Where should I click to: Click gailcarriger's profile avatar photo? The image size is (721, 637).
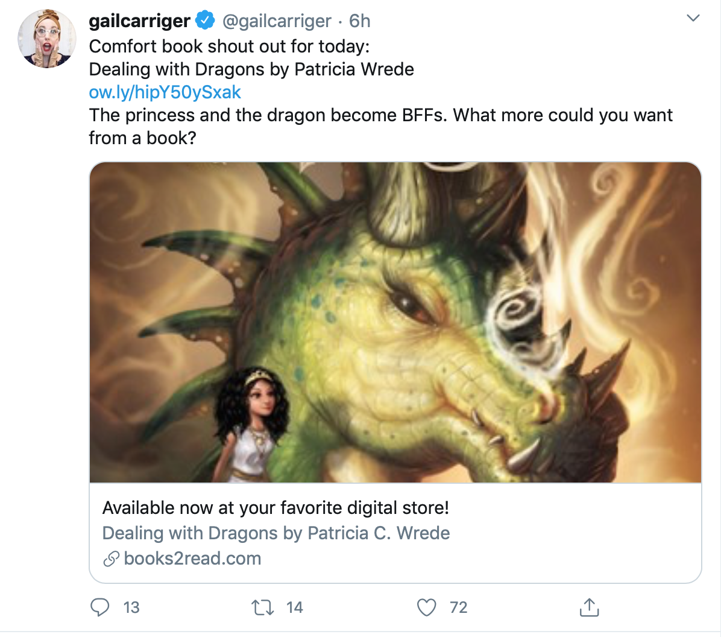47,39
